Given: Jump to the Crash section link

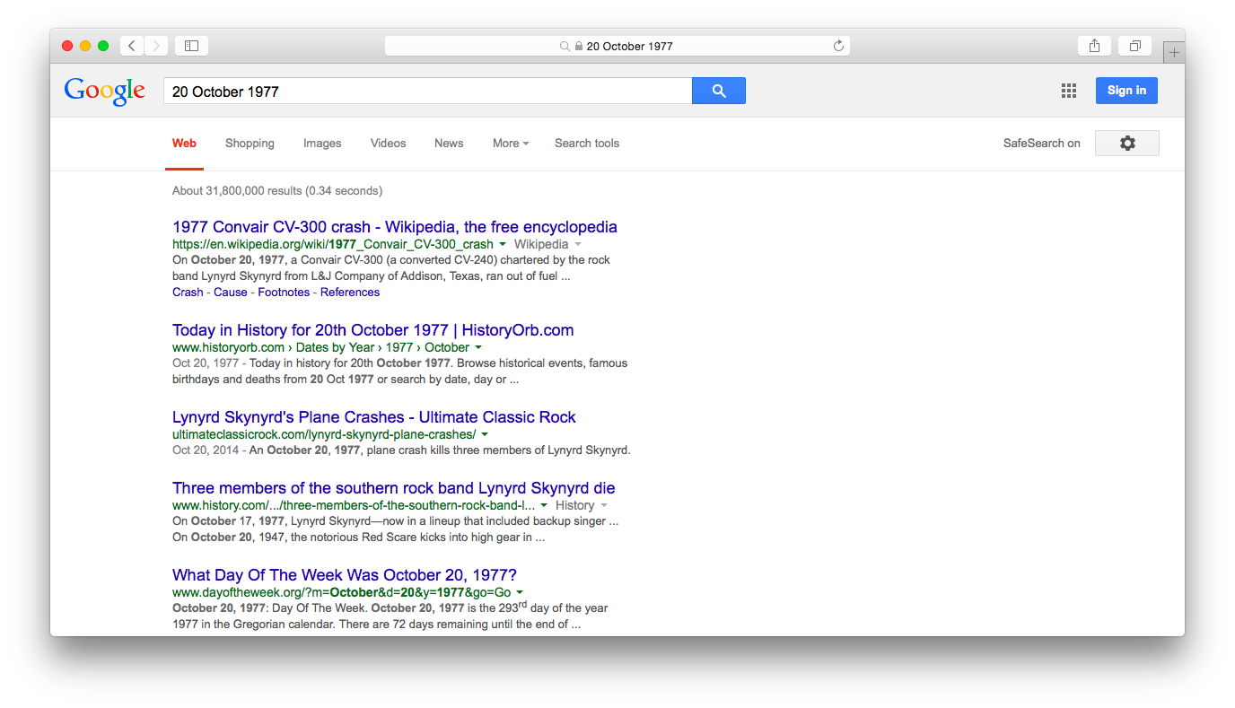Looking at the screenshot, I should (x=188, y=293).
